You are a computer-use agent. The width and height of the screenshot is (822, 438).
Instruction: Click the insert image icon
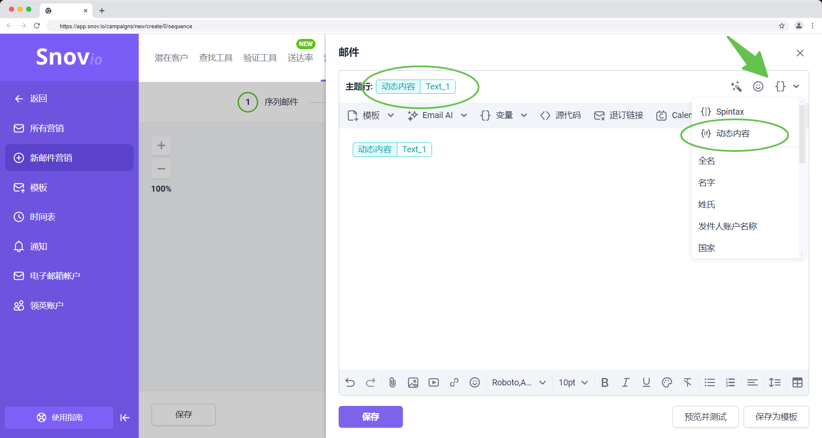coord(413,382)
